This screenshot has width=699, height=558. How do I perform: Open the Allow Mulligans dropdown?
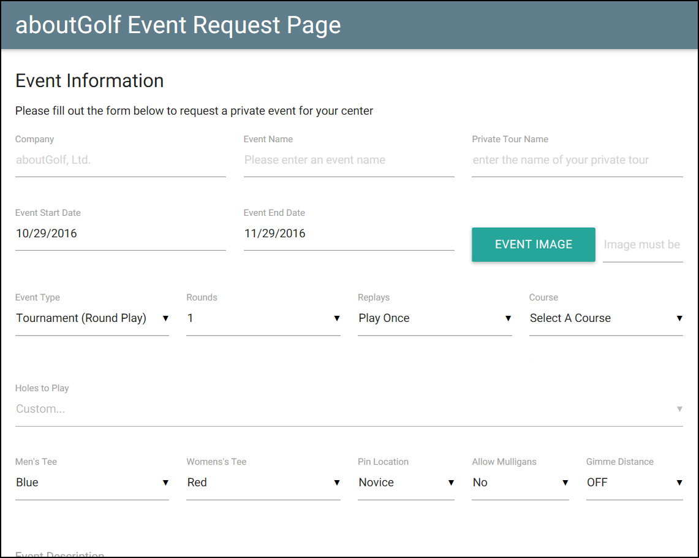tap(520, 483)
